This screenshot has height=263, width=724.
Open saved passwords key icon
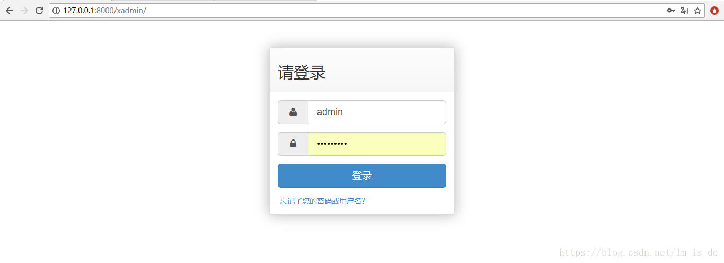pos(670,11)
